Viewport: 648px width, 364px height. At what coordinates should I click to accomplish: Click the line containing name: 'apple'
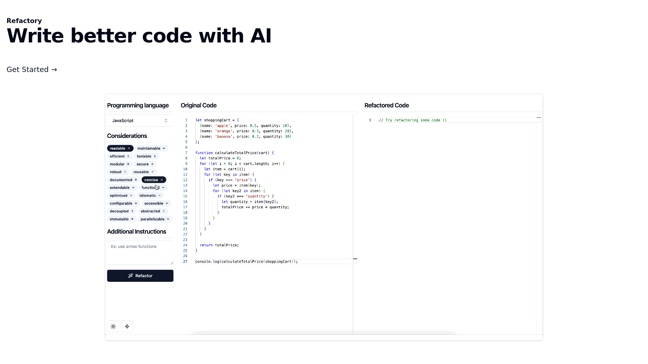click(245, 126)
